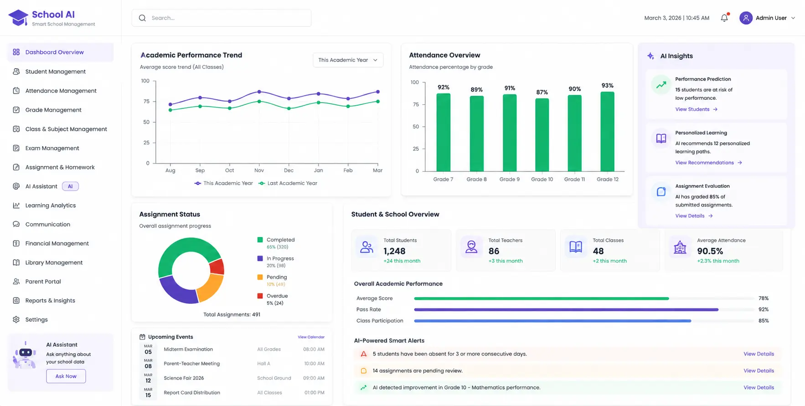805x406 pixels.
Task: Toggle This Academic Year legend series
Action: pyautogui.click(x=223, y=183)
